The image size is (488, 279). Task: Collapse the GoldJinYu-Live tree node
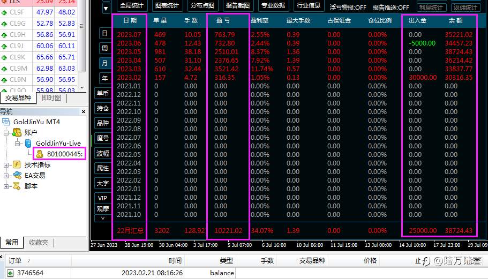(x=18, y=144)
